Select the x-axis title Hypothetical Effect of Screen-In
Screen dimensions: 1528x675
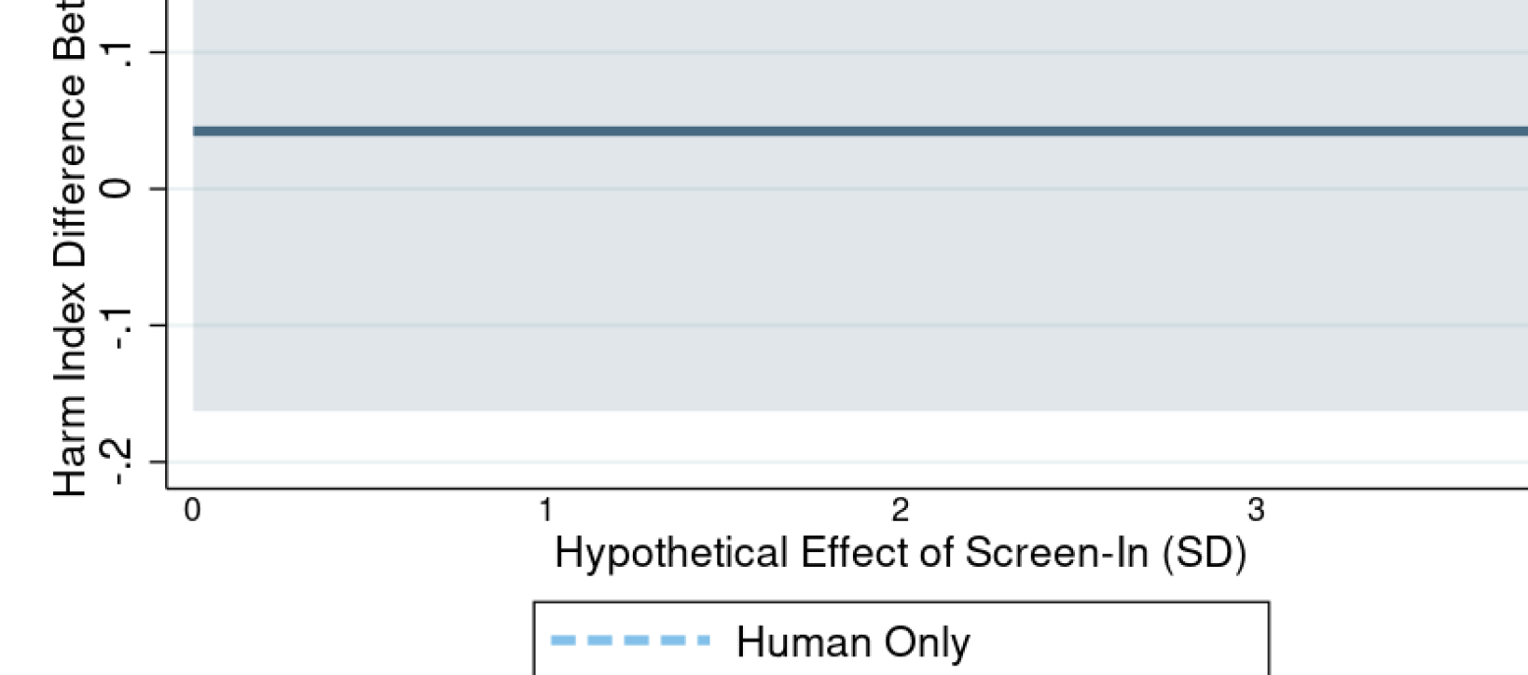(899, 553)
